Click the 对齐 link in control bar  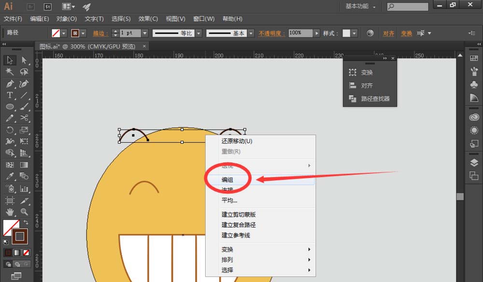click(388, 33)
